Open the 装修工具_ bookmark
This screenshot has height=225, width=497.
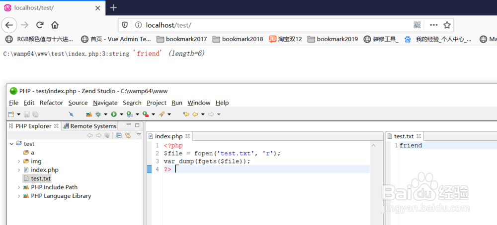381,39
